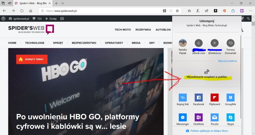Open the Office extension icon
Screen dimensions: 255x135
point(224,11)
